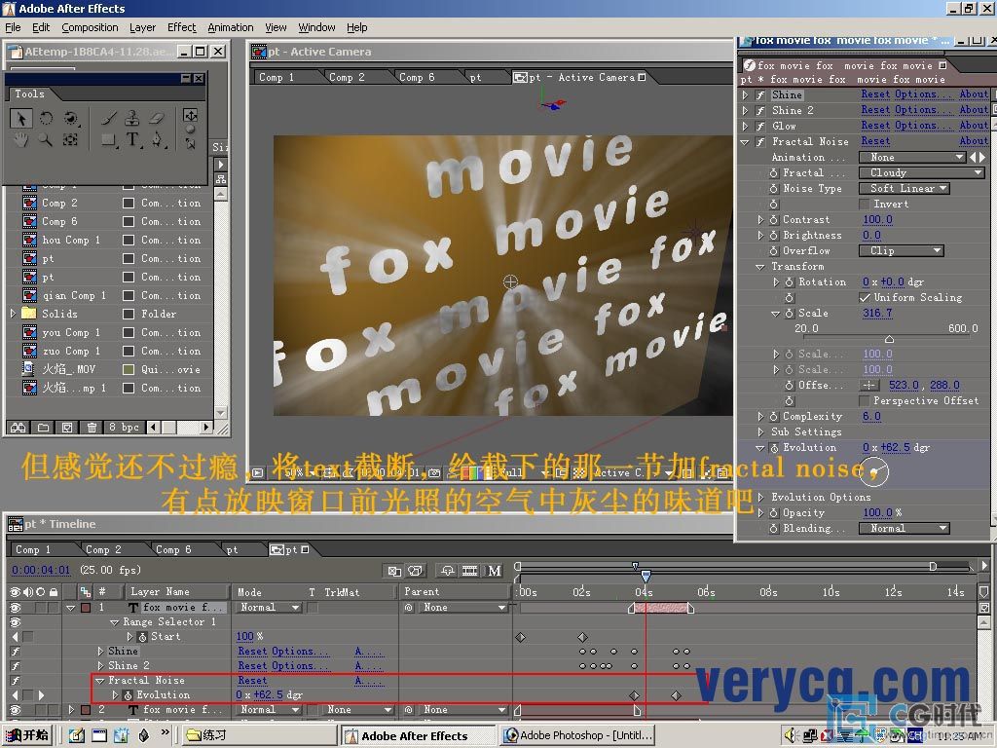Open the Composition menu

[90, 27]
